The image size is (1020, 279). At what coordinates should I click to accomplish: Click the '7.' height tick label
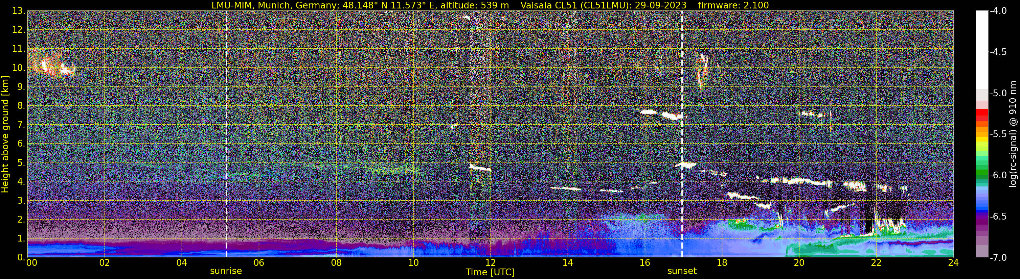pos(21,125)
